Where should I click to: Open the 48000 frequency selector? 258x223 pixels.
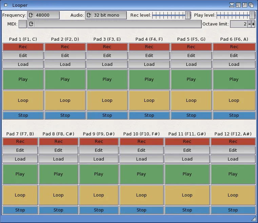[46, 15]
